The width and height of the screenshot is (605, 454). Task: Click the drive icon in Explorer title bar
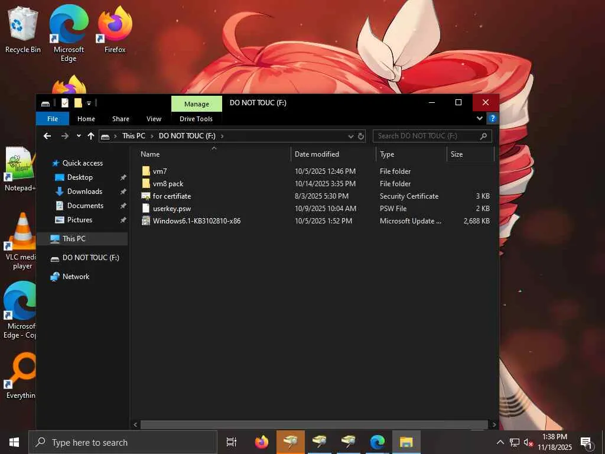[x=45, y=103]
